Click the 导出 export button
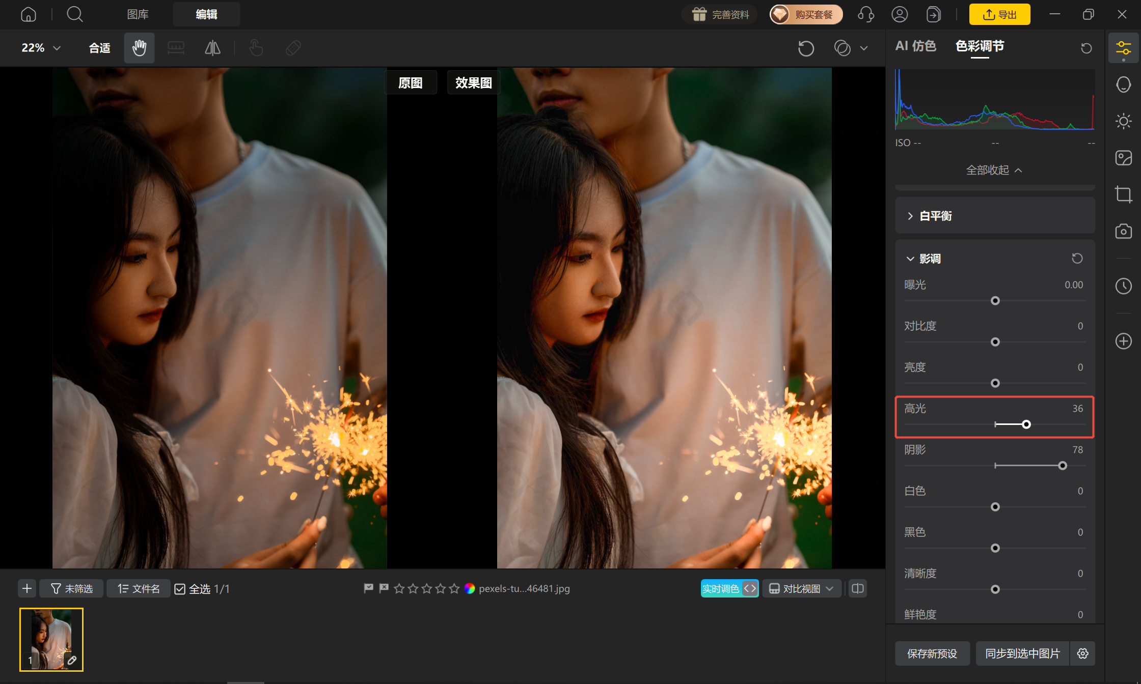 pos(999,14)
